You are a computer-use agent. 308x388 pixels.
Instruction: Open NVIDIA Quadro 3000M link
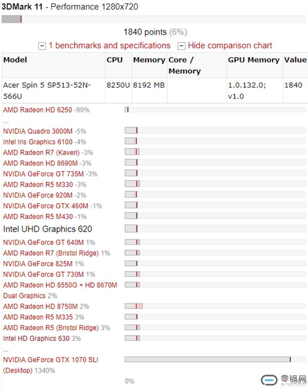pos(38,131)
